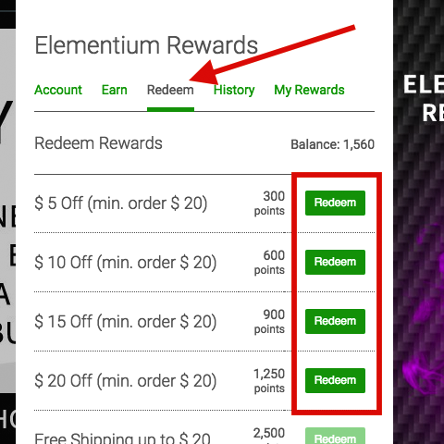
Task: Go to the My Rewards tab
Action: [309, 90]
